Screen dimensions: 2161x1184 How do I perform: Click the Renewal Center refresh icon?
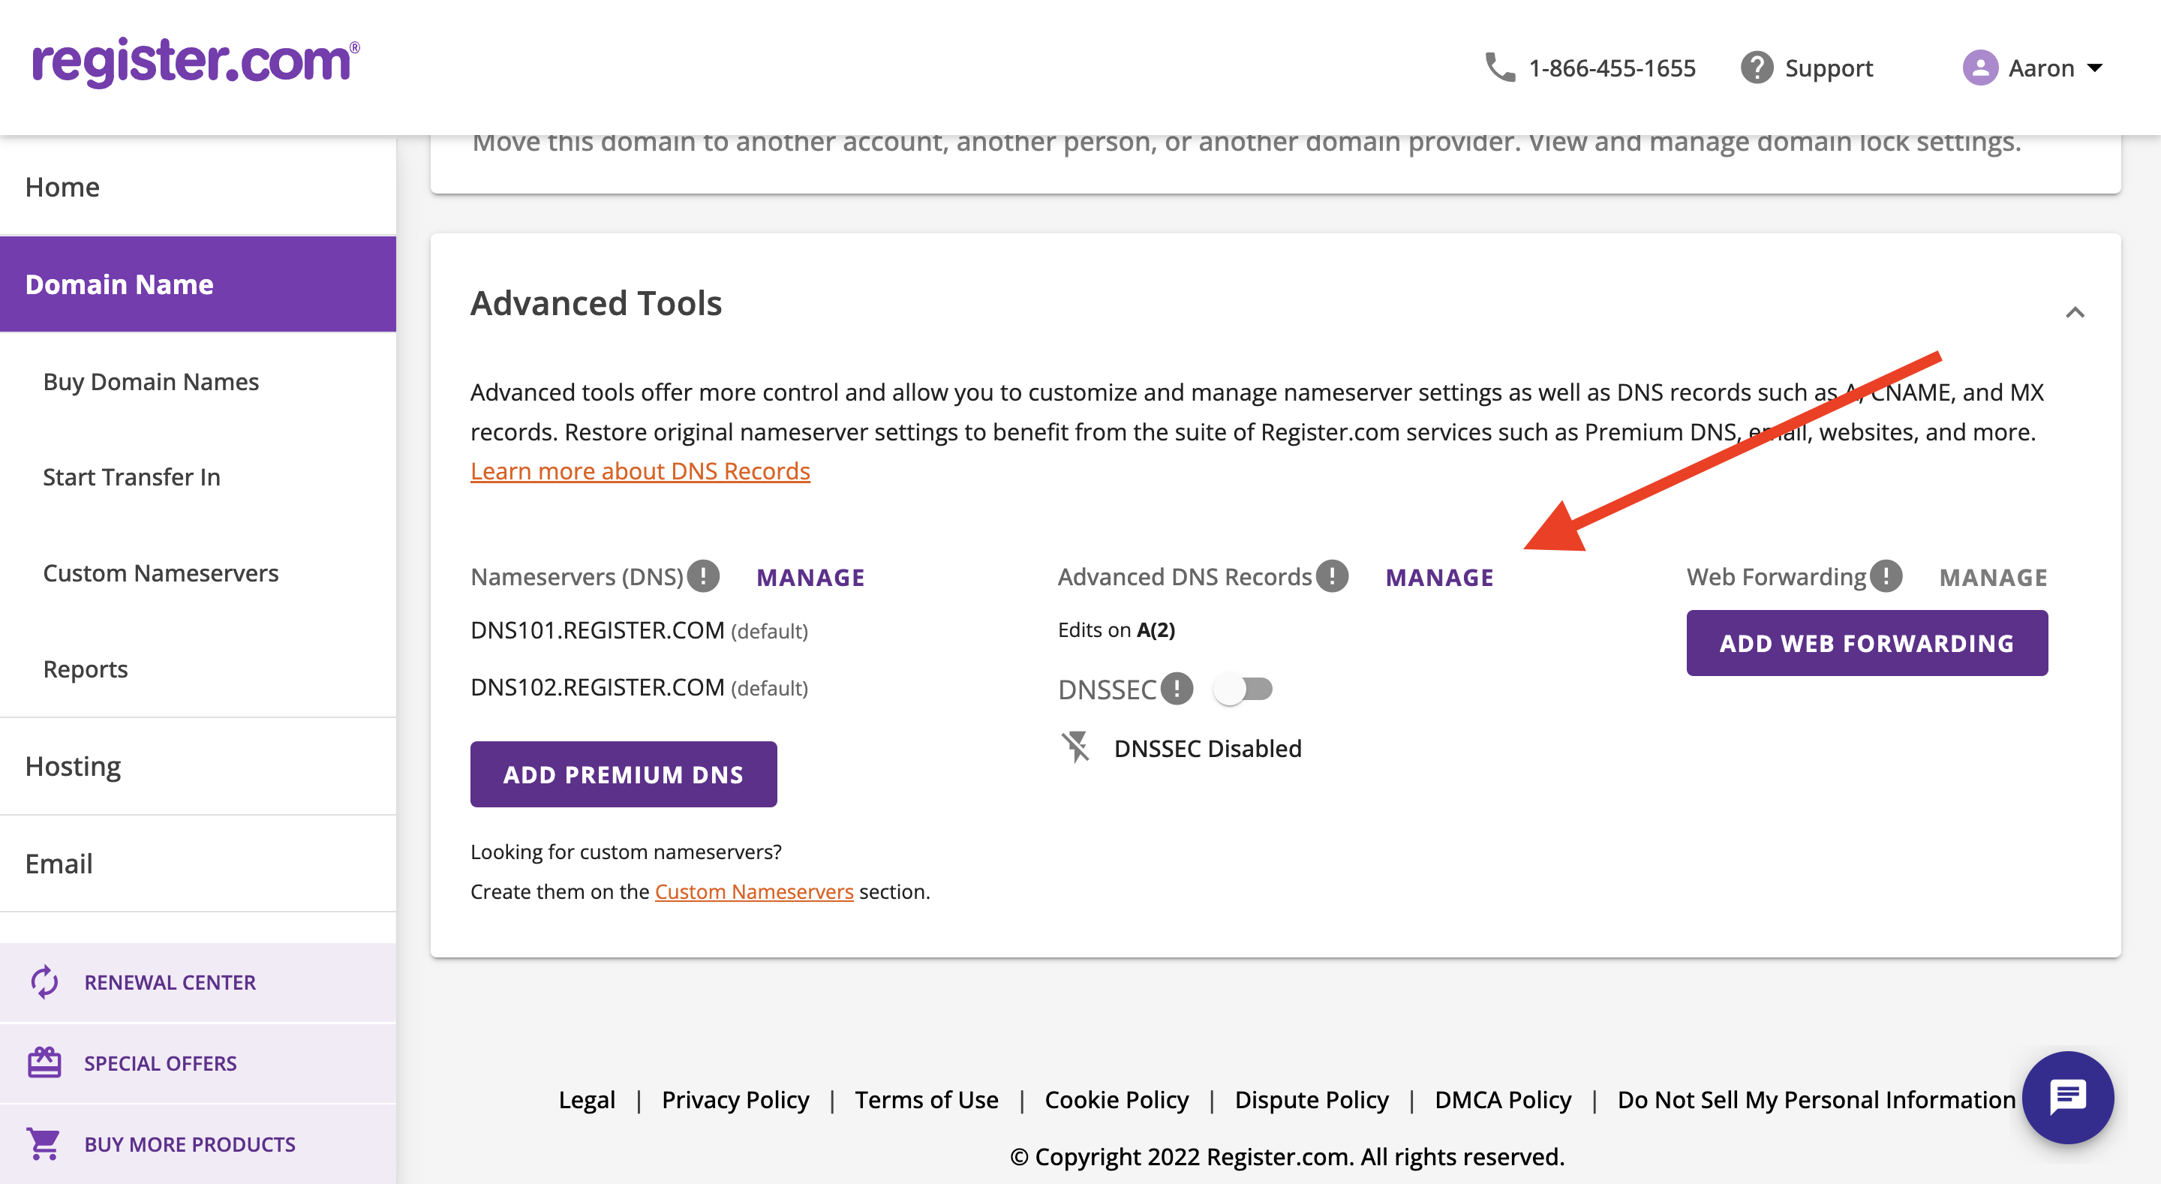pyautogui.click(x=44, y=981)
